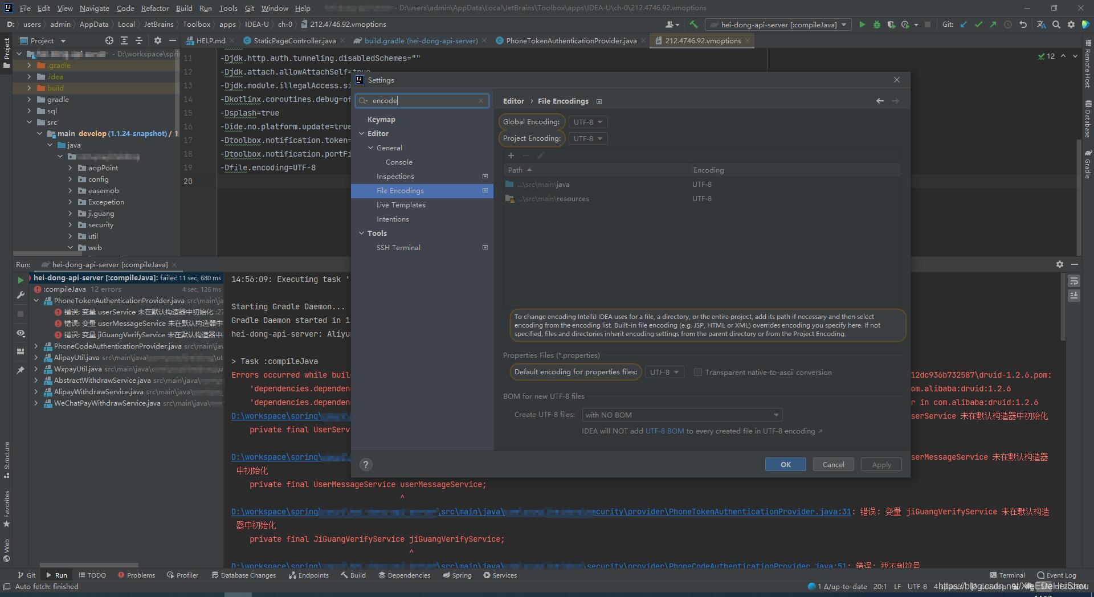Select Keymap in settings tree

coord(422,119)
